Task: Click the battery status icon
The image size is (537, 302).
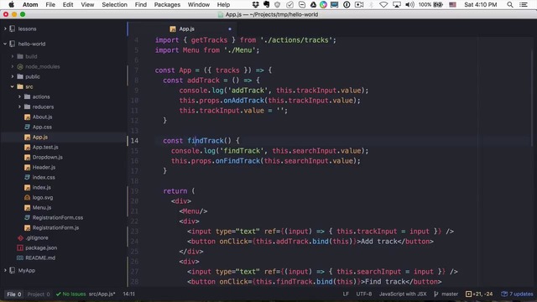Action: pyautogui.click(x=438, y=4)
